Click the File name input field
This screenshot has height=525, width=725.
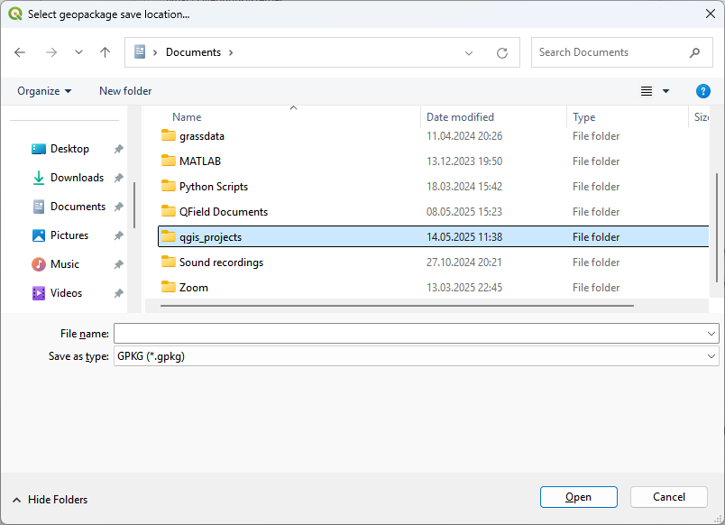click(x=410, y=334)
